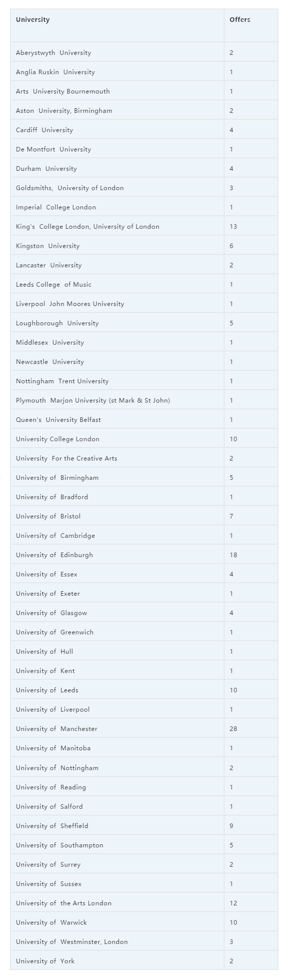Screen dimensions: 289x976
Task: Select the University of Warwick row
Action: point(144,923)
